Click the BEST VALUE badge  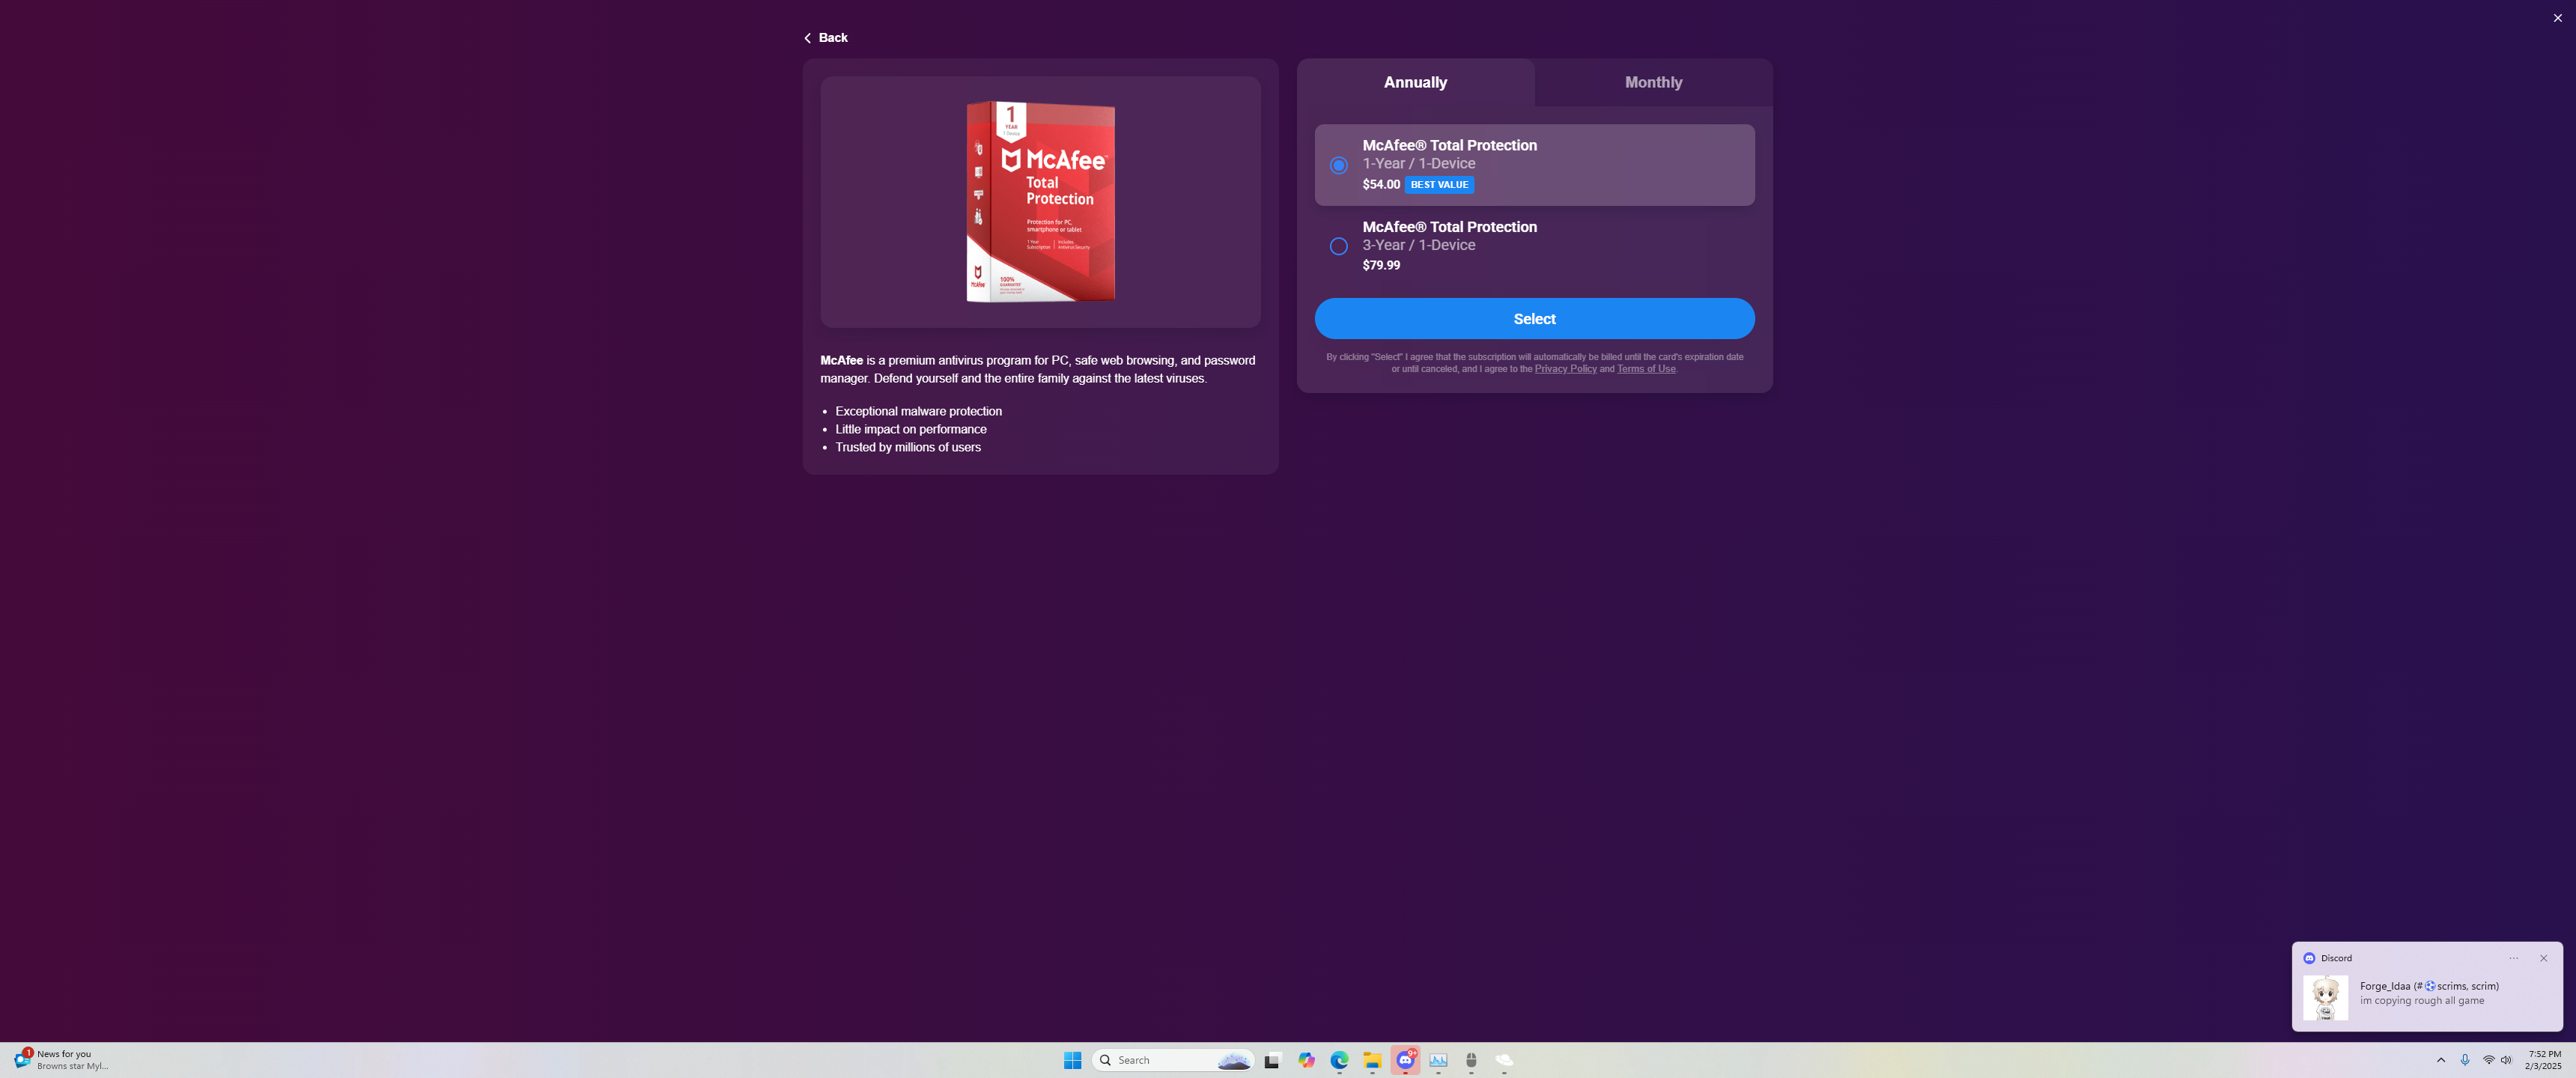1439,185
